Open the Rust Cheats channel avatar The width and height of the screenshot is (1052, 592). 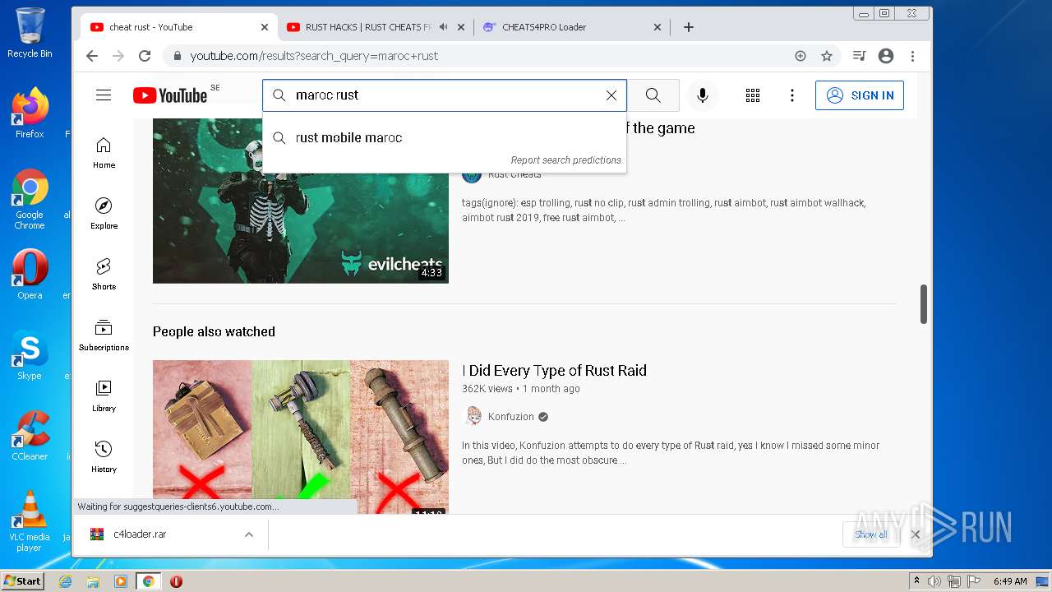[472, 173]
